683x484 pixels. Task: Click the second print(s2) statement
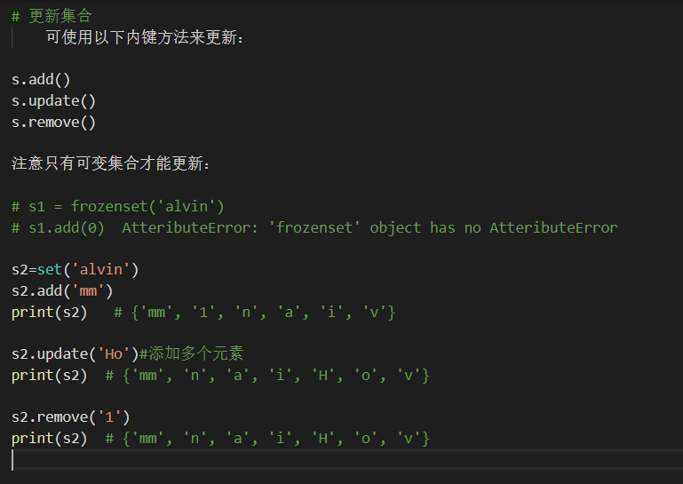pyautogui.click(x=49, y=376)
